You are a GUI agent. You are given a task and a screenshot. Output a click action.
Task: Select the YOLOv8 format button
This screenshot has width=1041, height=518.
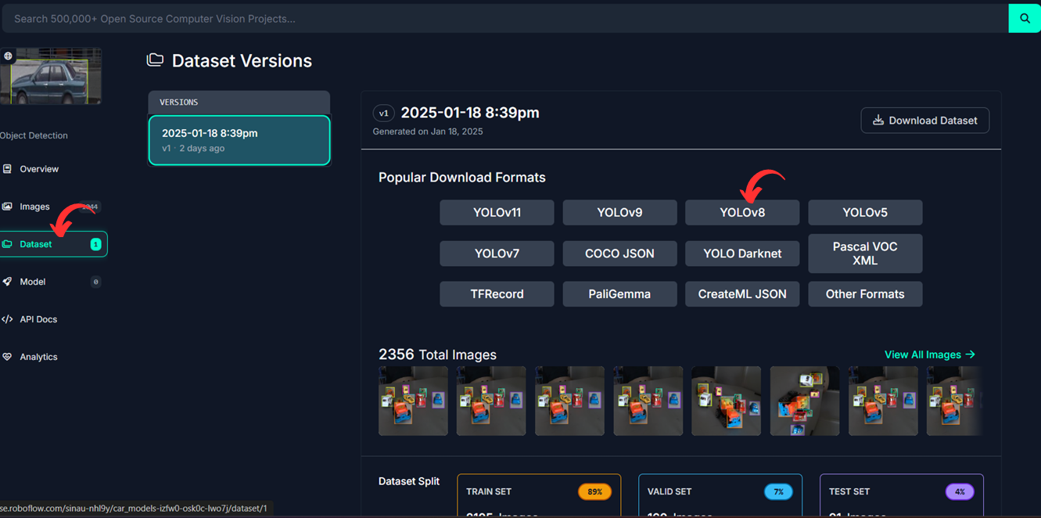(x=742, y=212)
